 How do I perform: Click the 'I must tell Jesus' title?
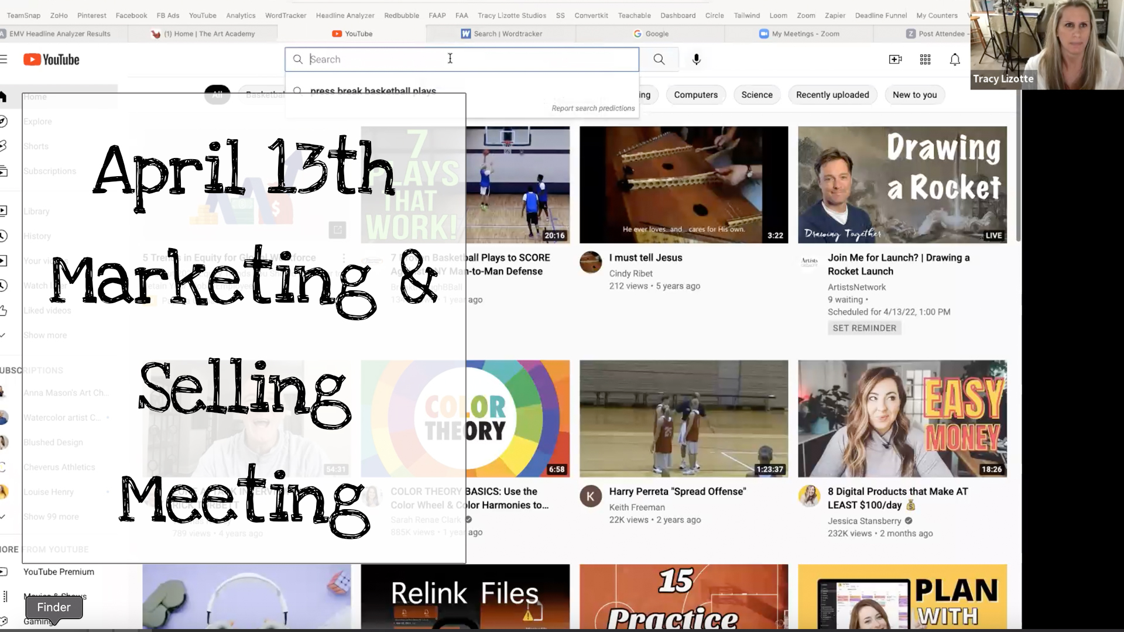coord(645,257)
